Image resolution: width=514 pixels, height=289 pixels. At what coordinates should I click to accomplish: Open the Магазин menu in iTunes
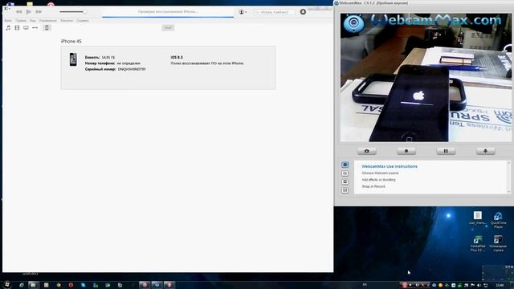pyautogui.click(x=67, y=21)
